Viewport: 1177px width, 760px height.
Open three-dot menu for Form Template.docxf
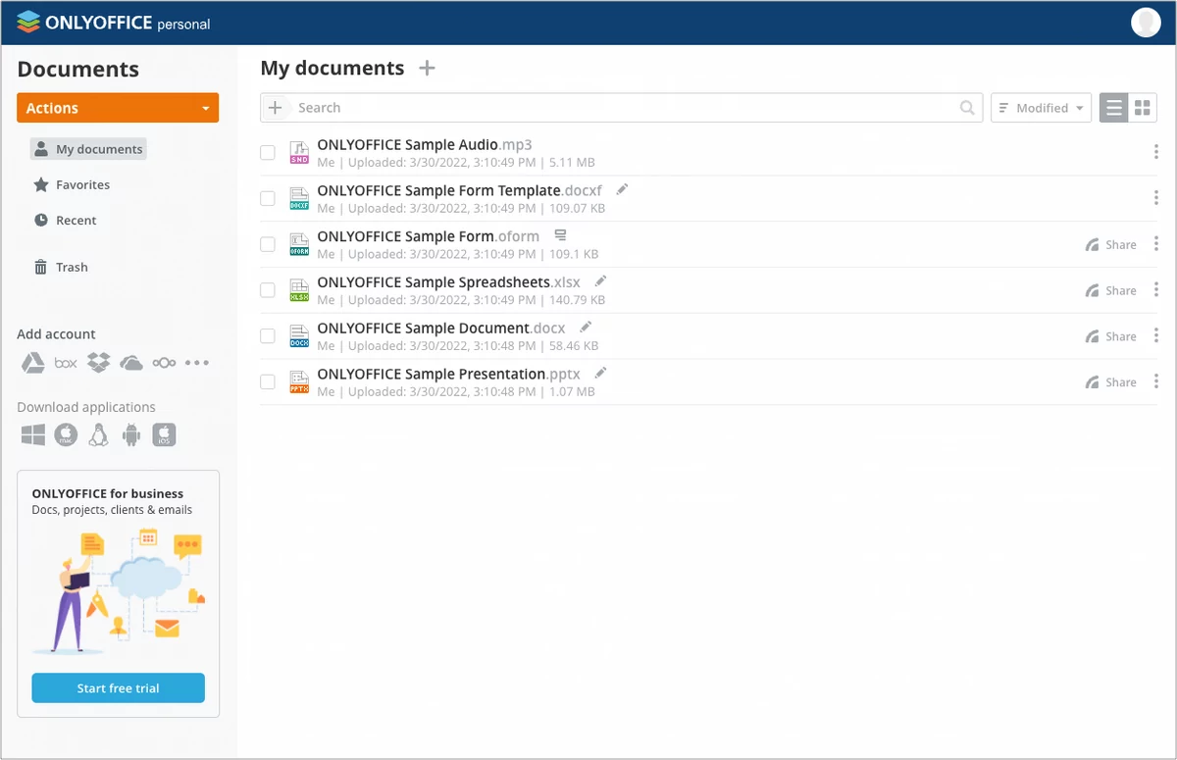pos(1155,198)
